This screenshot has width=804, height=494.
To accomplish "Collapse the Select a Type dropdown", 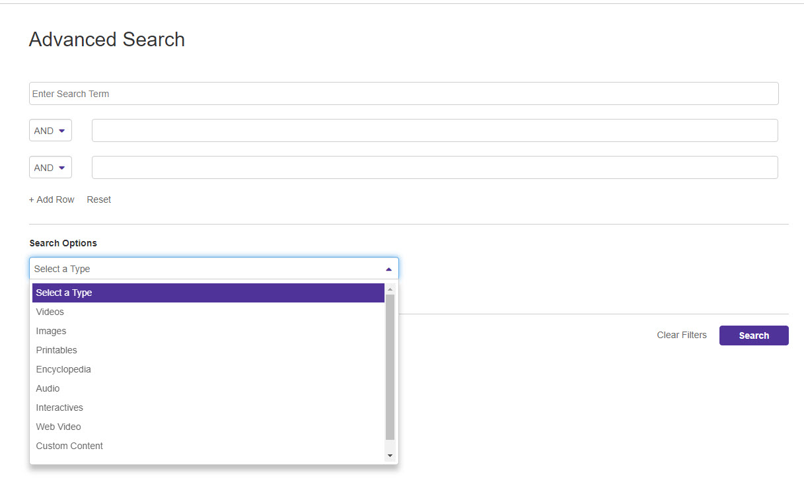I will point(388,269).
